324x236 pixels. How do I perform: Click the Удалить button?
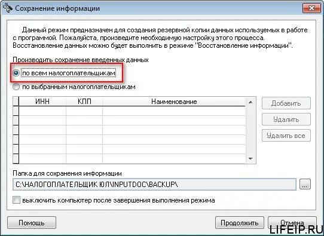286,119
